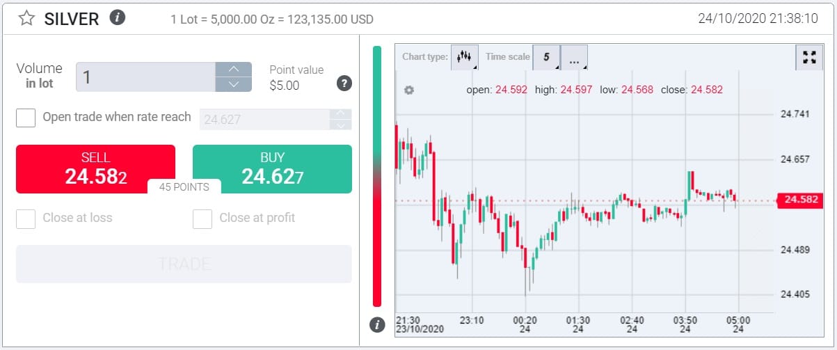Viewport: 837px width, 350px height.
Task: Click the point value help question mark
Action: pos(344,83)
